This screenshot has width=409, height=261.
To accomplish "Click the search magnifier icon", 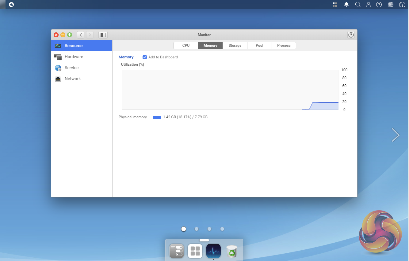I will pyautogui.click(x=358, y=5).
